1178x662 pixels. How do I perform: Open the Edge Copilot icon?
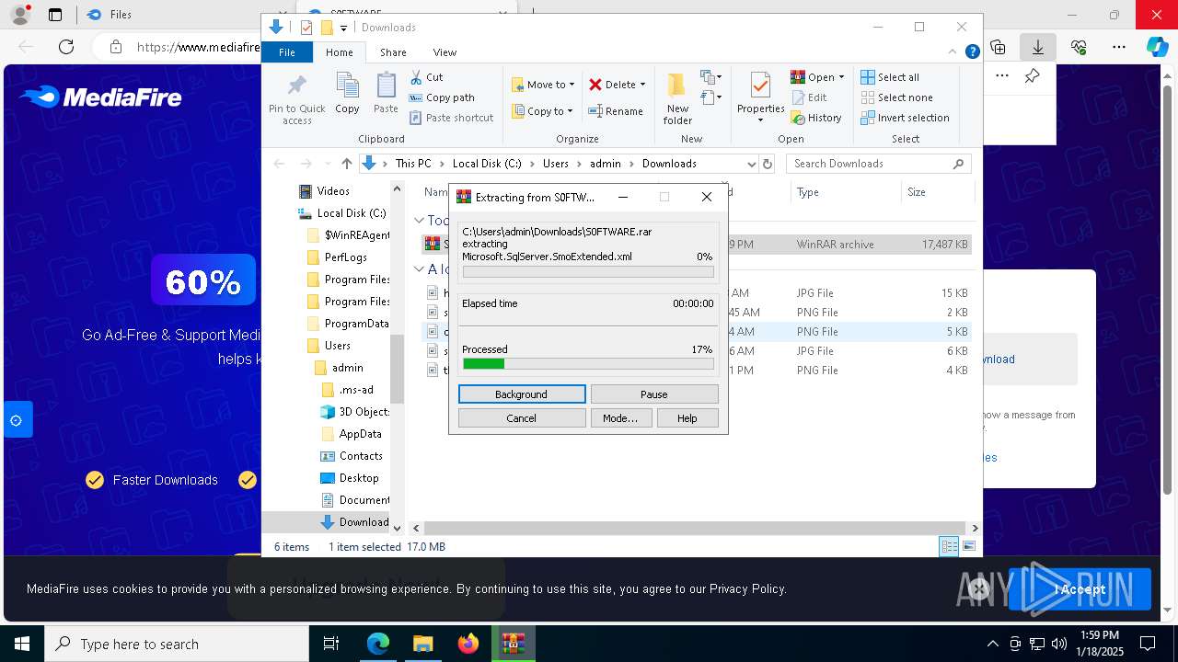(x=1157, y=47)
